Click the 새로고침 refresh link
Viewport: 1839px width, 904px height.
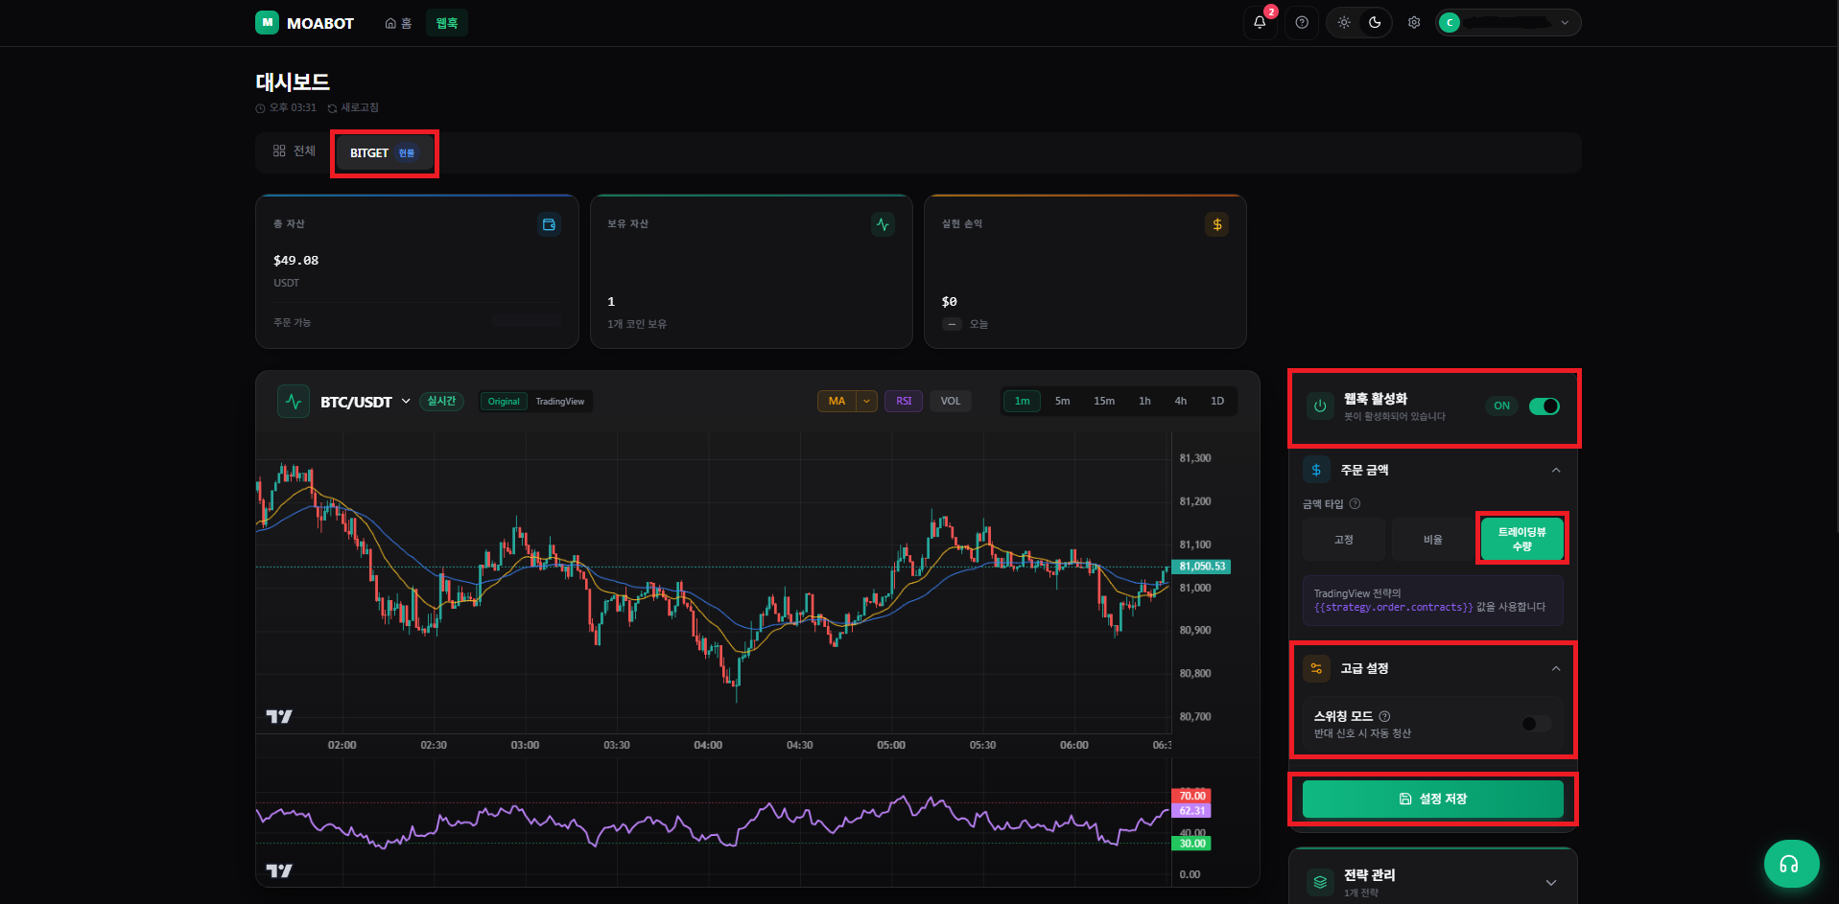(353, 107)
